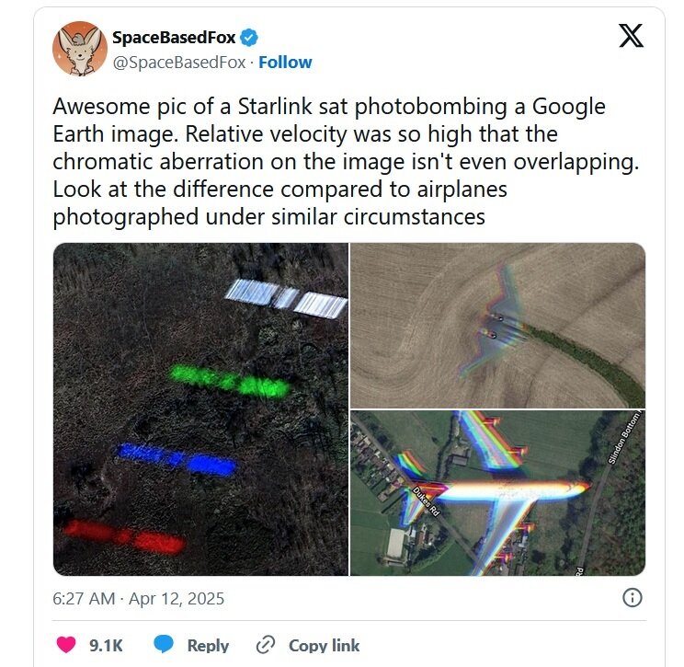This screenshot has height=667, width=684.
Task: Open the @SpaceBasedFox handle link
Action: 179,63
